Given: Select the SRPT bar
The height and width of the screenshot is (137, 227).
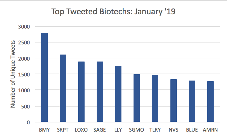Looking at the screenshot, I should coord(63,88).
